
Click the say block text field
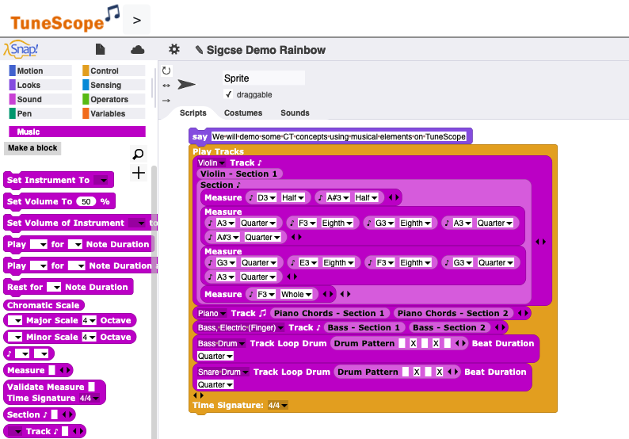(x=339, y=136)
